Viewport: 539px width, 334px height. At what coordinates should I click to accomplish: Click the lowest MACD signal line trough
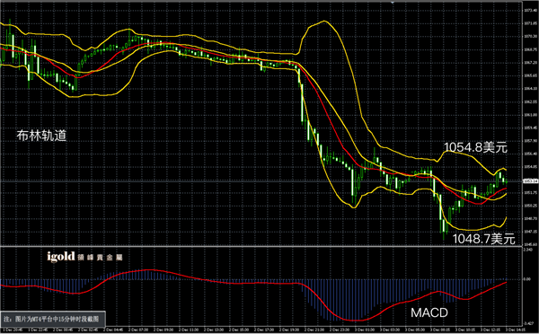click(354, 320)
